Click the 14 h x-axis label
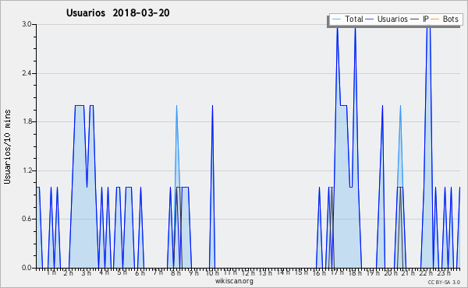This screenshot has width=468, height=288. pos(283,272)
